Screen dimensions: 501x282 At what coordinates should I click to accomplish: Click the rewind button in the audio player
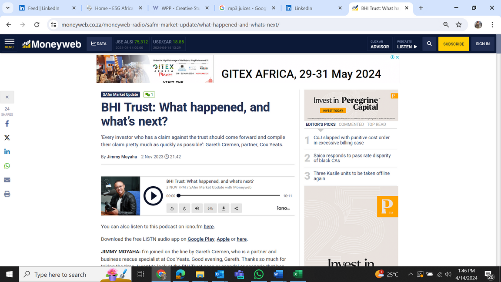pos(172,208)
